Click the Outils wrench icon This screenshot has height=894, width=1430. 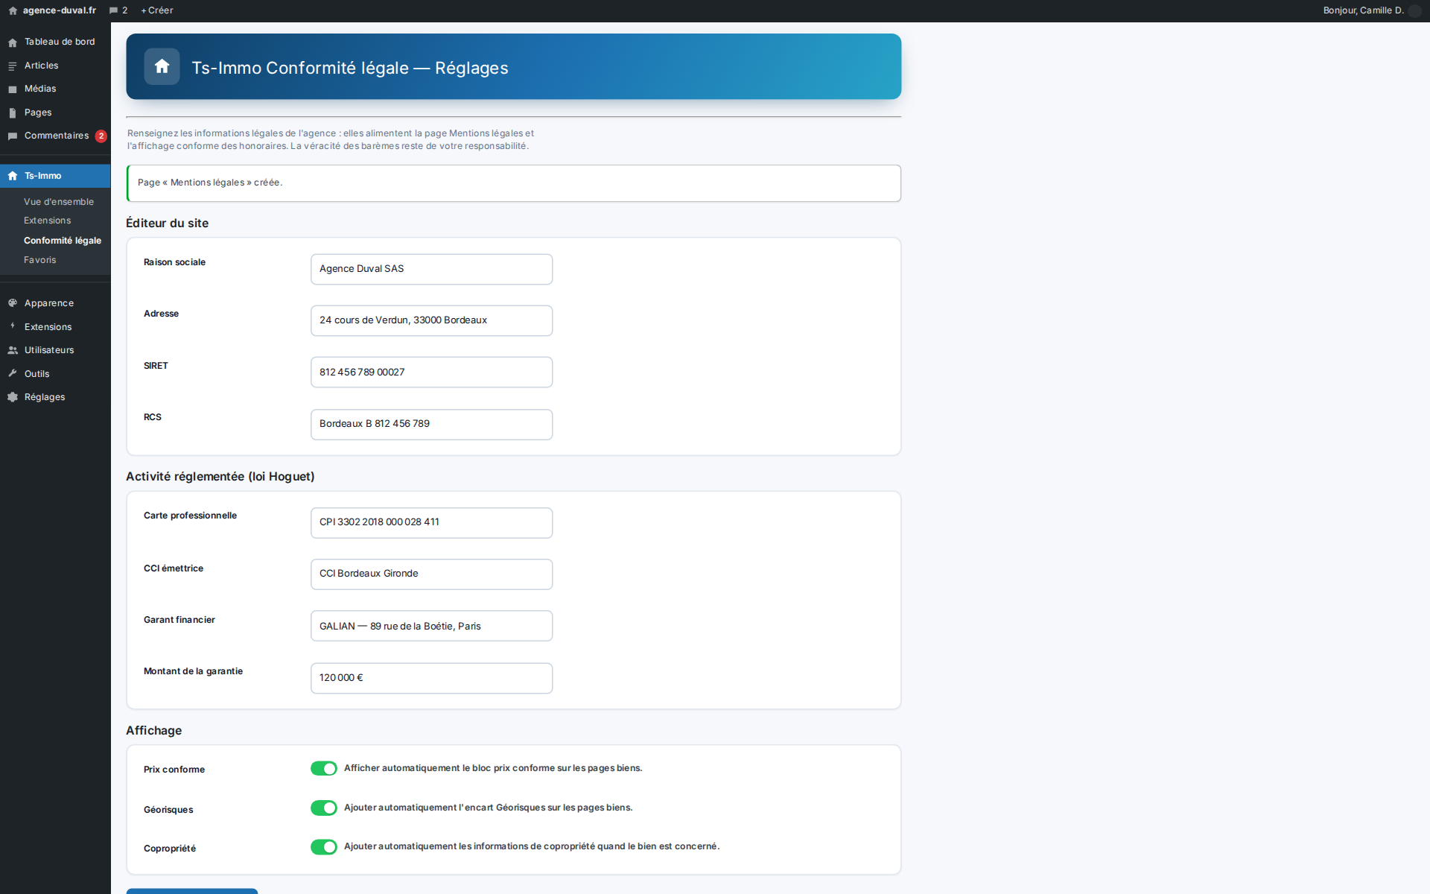pyautogui.click(x=13, y=373)
